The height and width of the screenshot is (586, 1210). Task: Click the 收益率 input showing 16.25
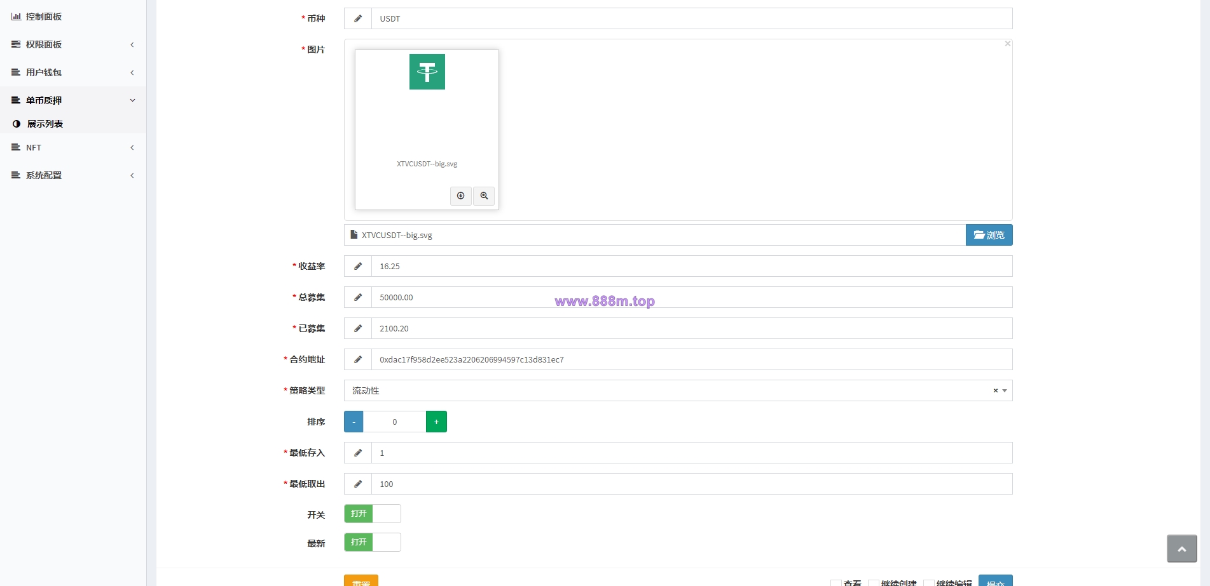692,266
